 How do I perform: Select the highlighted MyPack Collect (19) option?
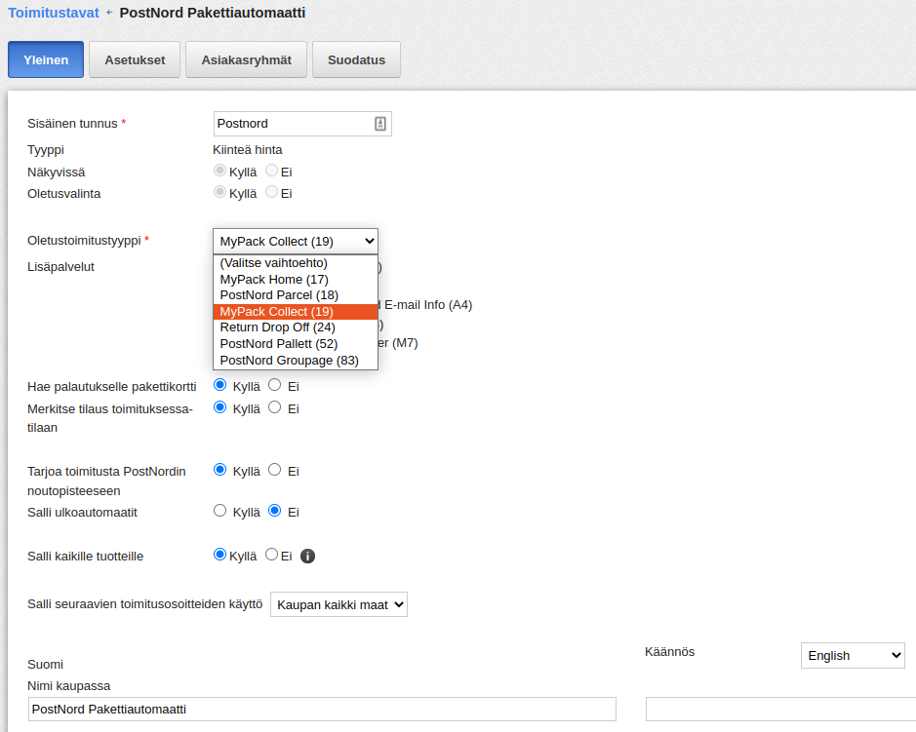296,312
